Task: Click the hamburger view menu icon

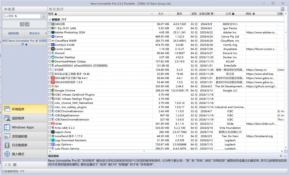Action: pos(282,9)
